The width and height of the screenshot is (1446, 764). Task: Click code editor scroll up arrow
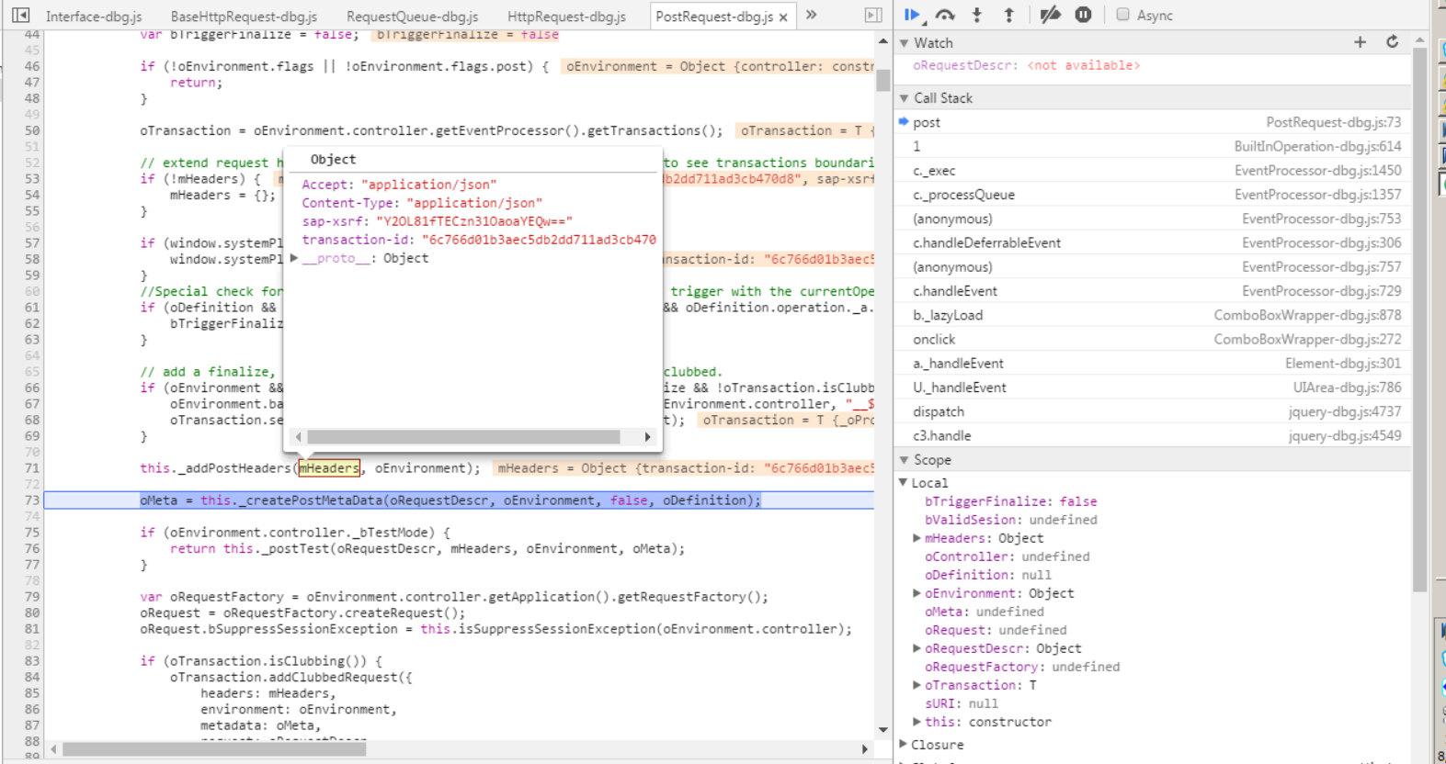tap(882, 41)
